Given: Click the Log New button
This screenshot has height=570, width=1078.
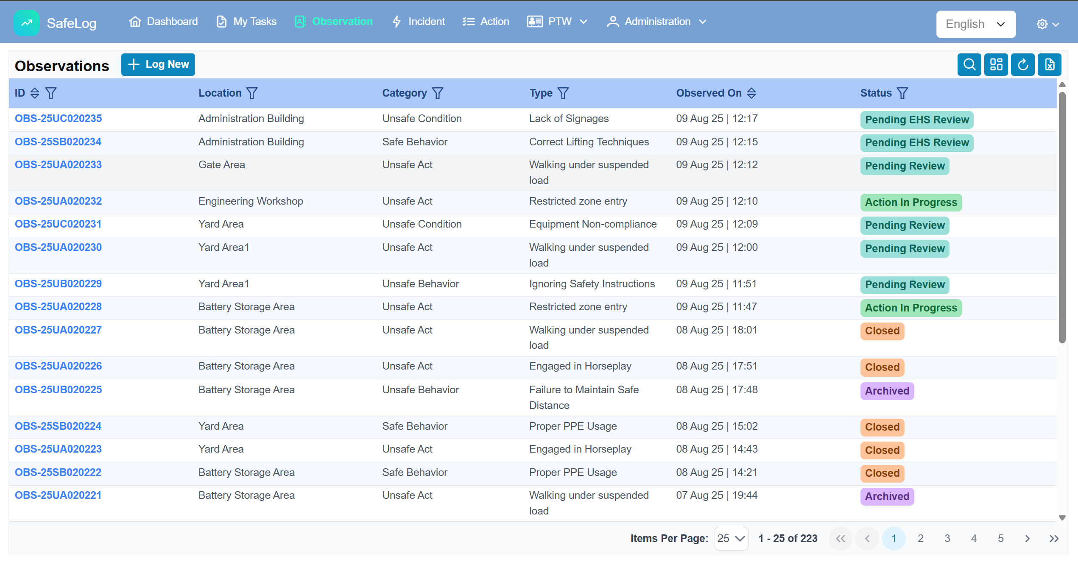Looking at the screenshot, I should tap(158, 64).
